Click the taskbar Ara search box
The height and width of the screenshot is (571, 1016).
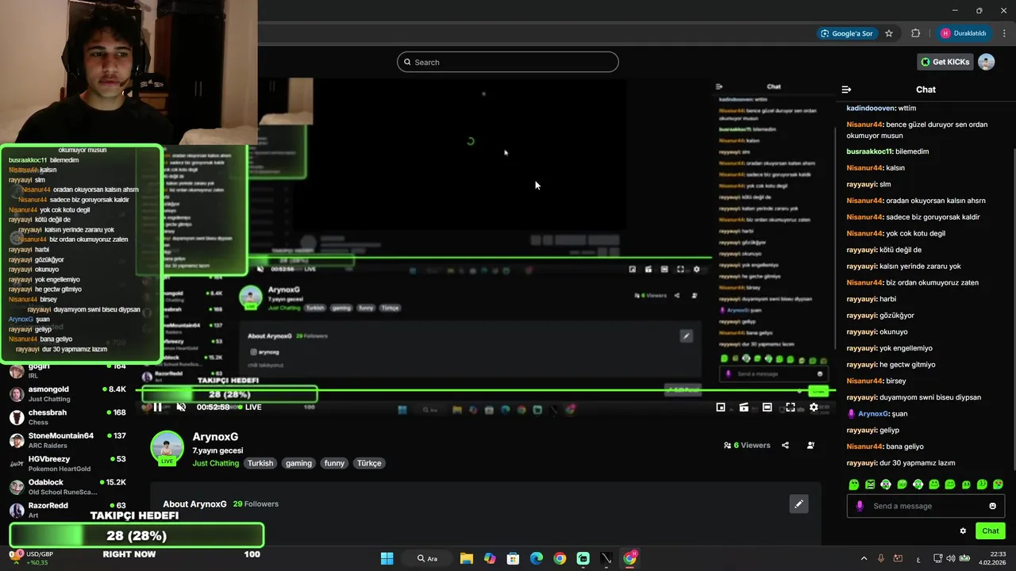[427, 558]
